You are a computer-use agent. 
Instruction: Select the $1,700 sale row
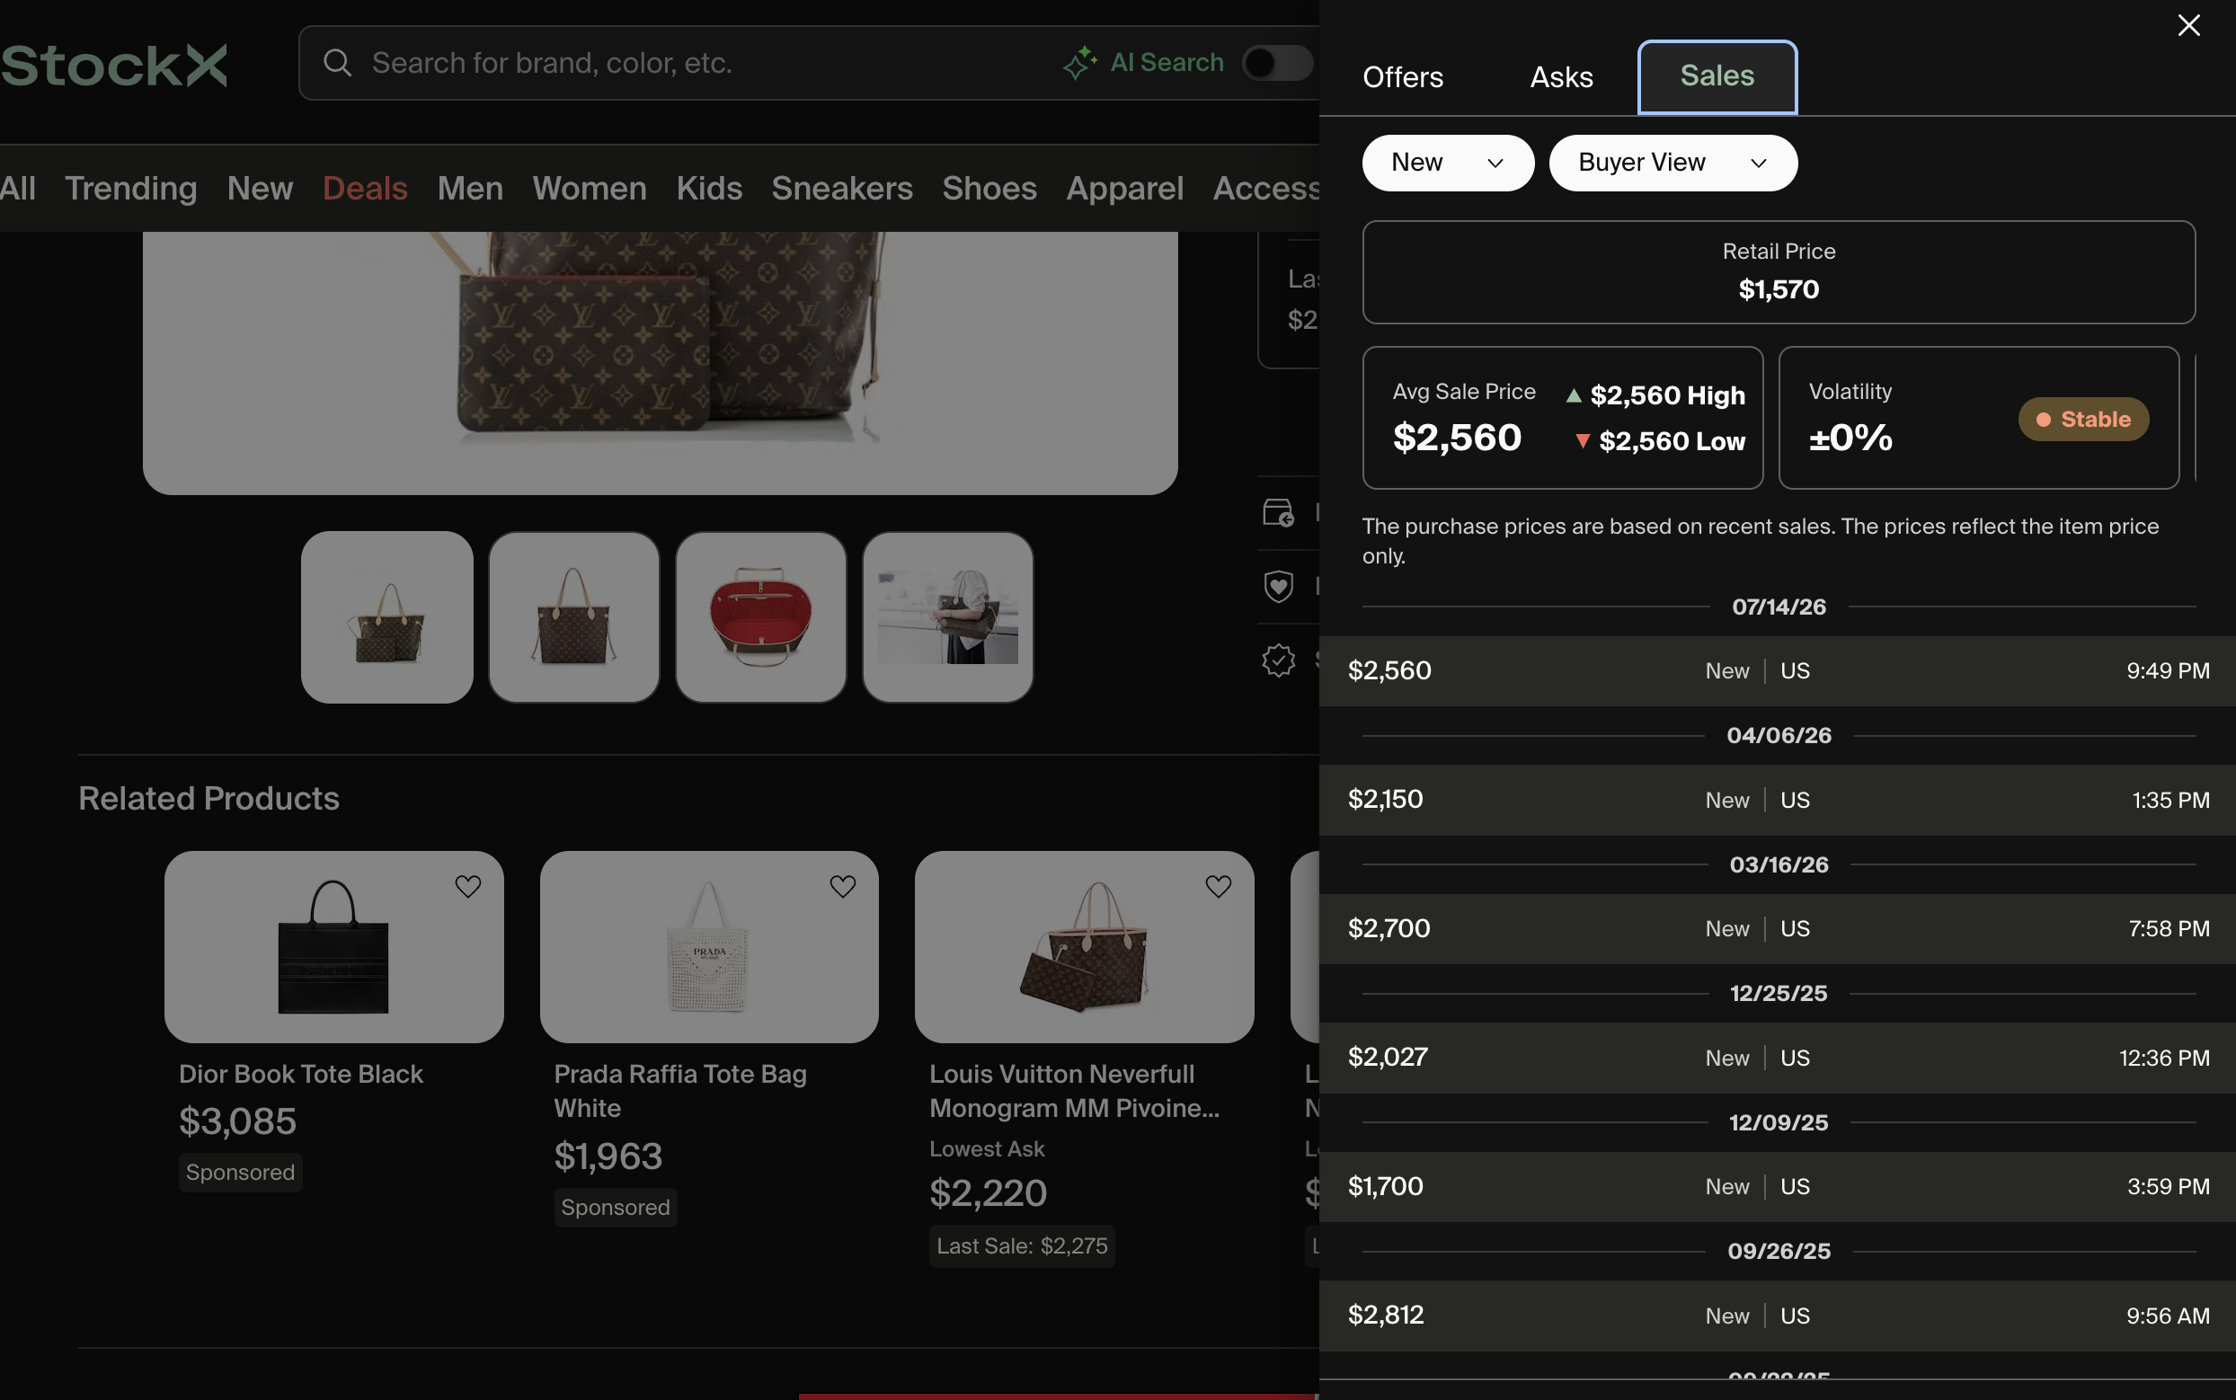tap(1778, 1186)
